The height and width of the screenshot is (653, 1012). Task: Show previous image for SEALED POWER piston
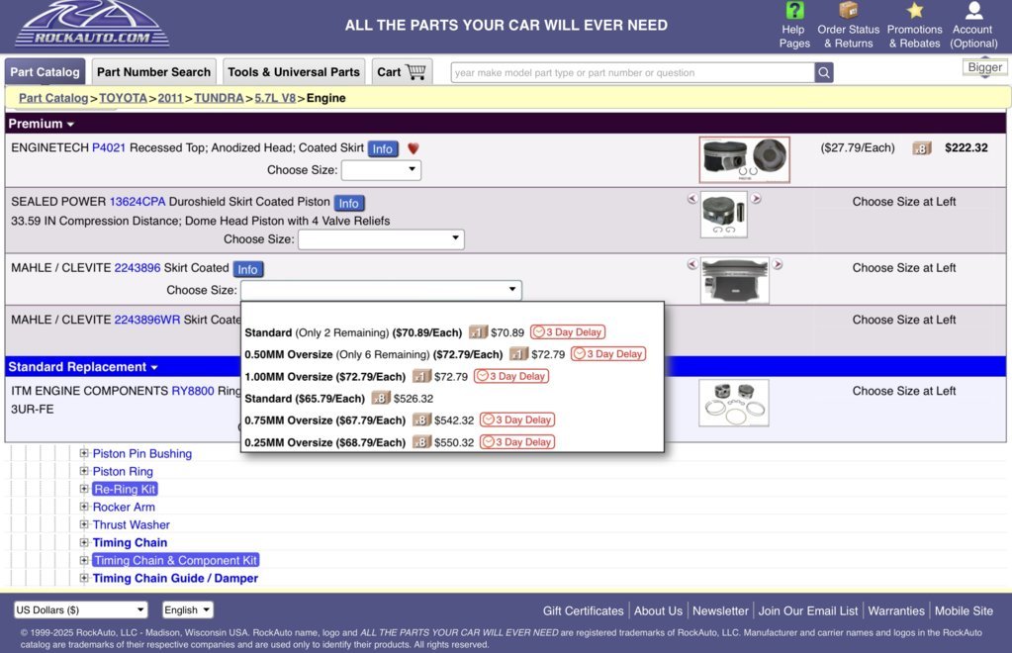692,199
